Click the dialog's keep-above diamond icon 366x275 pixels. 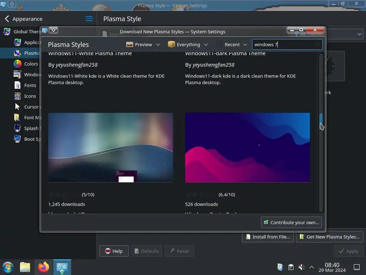point(54,30)
